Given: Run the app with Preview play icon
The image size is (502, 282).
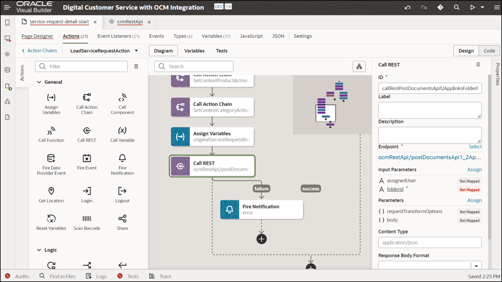Looking at the screenshot, I should (x=472, y=8).
